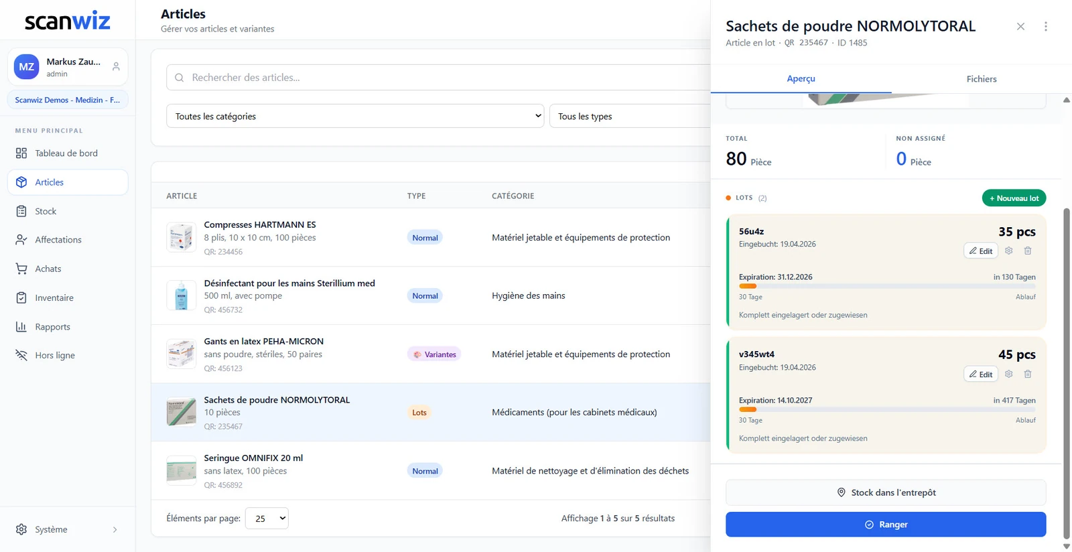This screenshot has width=1072, height=552.
Task: Click the MZ avatar badge
Action: click(x=27, y=67)
